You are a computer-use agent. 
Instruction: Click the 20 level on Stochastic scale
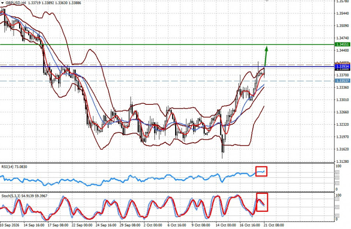(x=337, y=216)
